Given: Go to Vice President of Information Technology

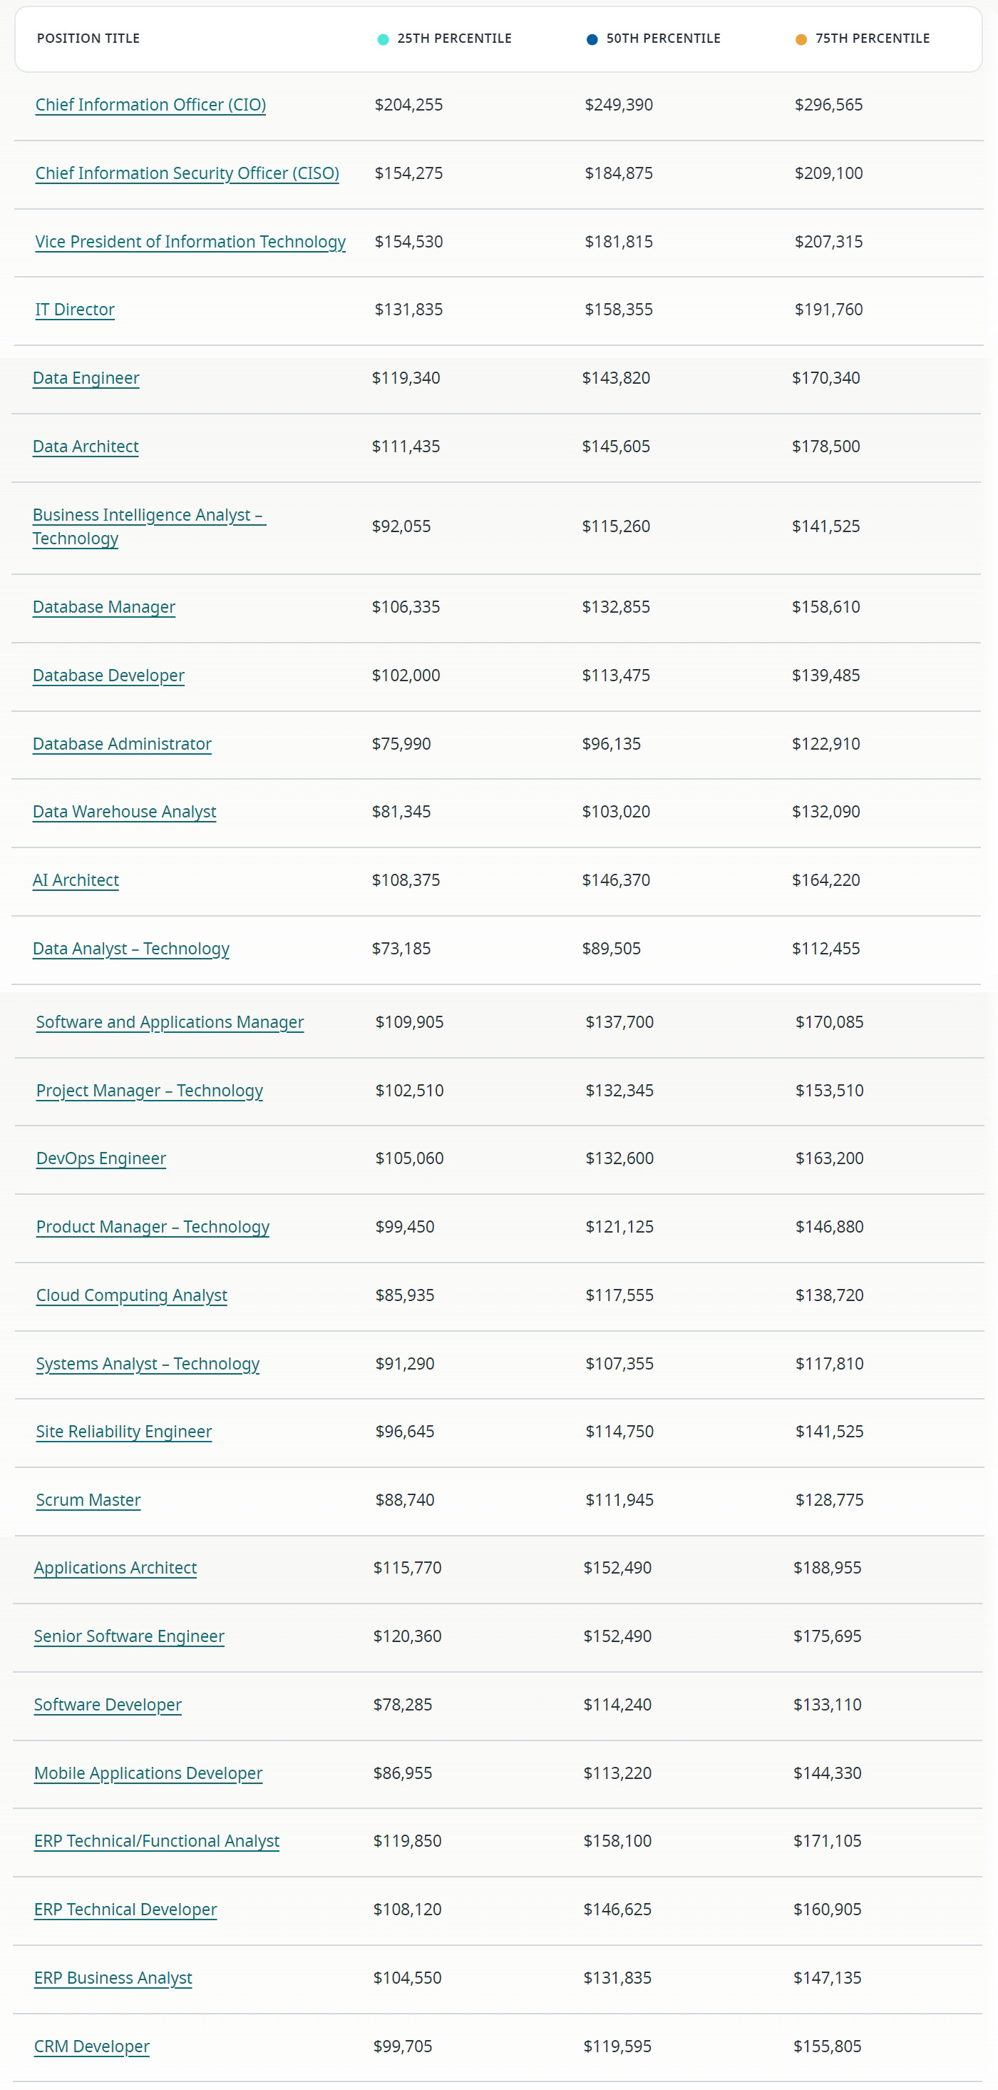Looking at the screenshot, I should tap(190, 241).
